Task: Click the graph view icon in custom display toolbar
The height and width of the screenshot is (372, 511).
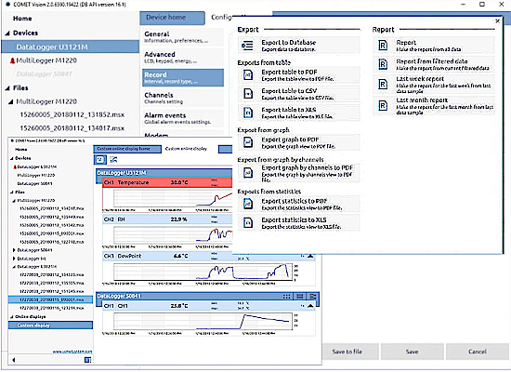Action: [x=113, y=160]
